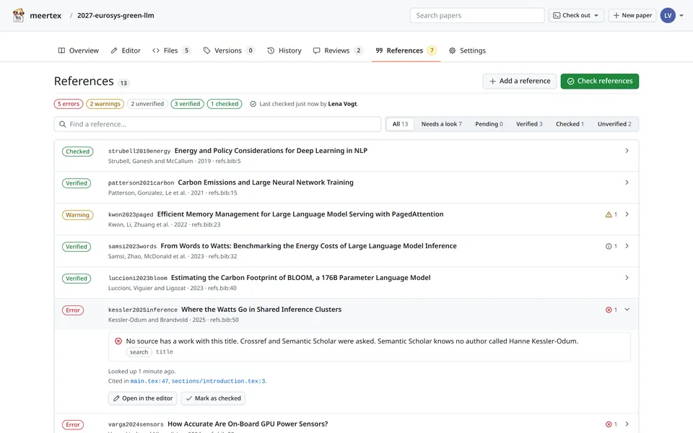Image resolution: width=693 pixels, height=433 pixels.
Task: Expand the luccioni2023bloom reference row
Action: (x=627, y=279)
